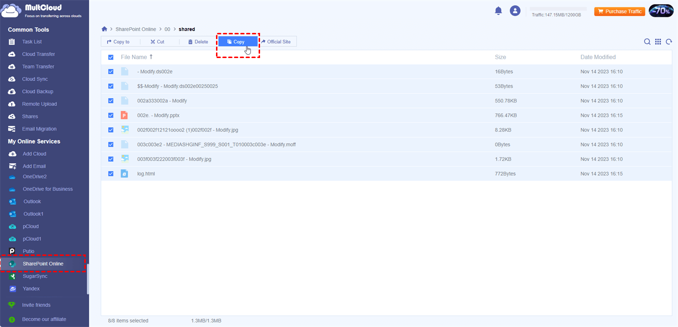This screenshot has height=327, width=678.
Task: Switch to grid view icon
Action: [658, 42]
